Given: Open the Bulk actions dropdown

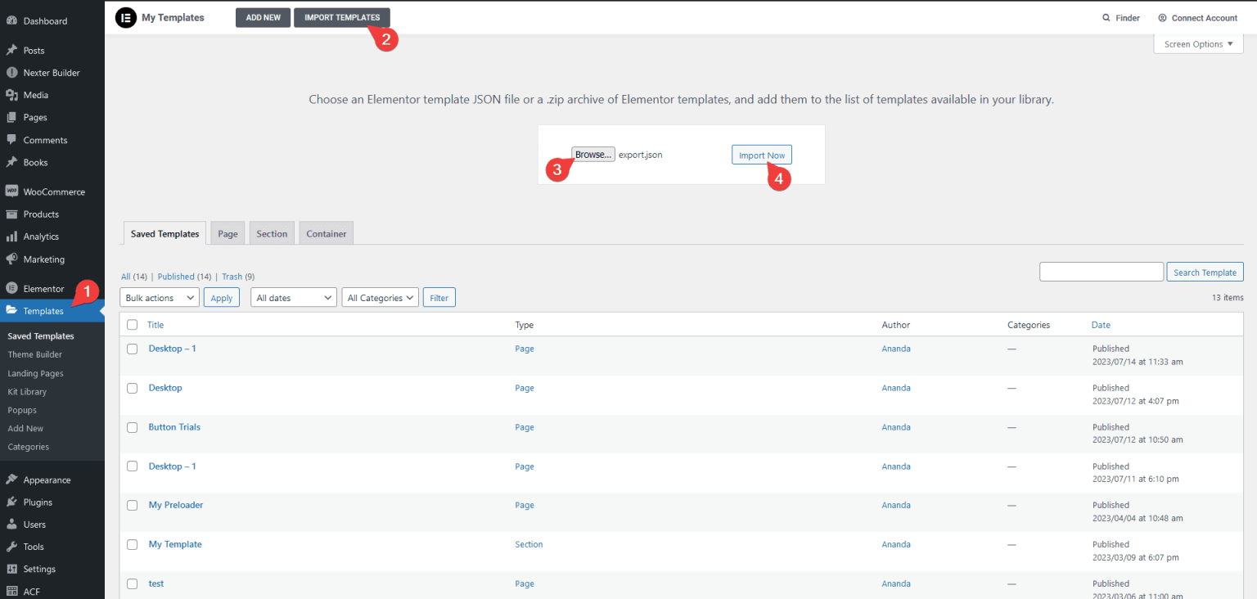Looking at the screenshot, I should coord(159,297).
